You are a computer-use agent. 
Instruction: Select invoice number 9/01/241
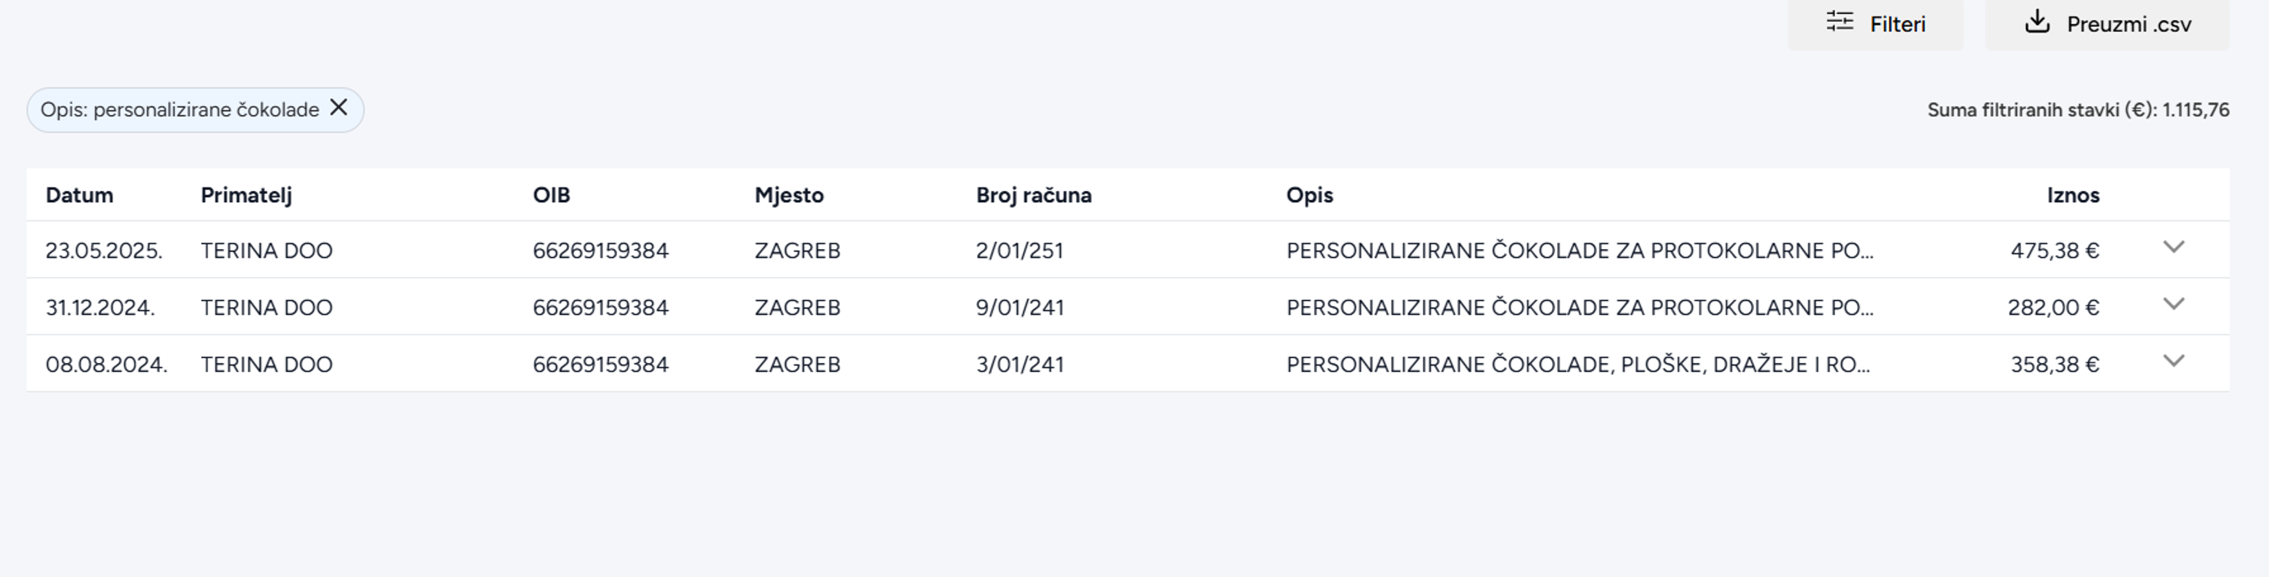(x=1019, y=308)
